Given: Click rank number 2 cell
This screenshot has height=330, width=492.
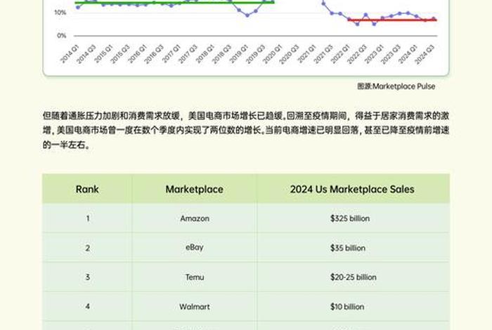Looking at the screenshot, I should [88, 248].
